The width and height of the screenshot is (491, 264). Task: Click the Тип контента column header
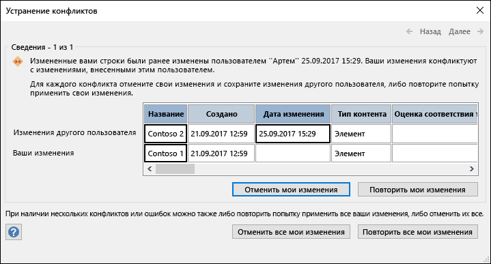361,114
